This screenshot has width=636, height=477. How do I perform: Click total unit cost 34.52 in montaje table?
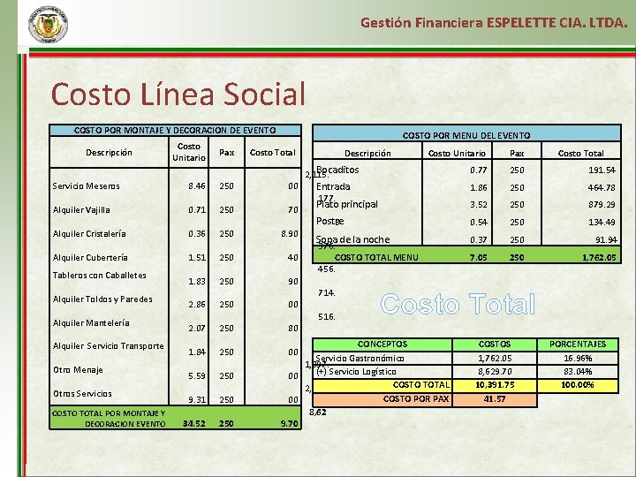[193, 423]
